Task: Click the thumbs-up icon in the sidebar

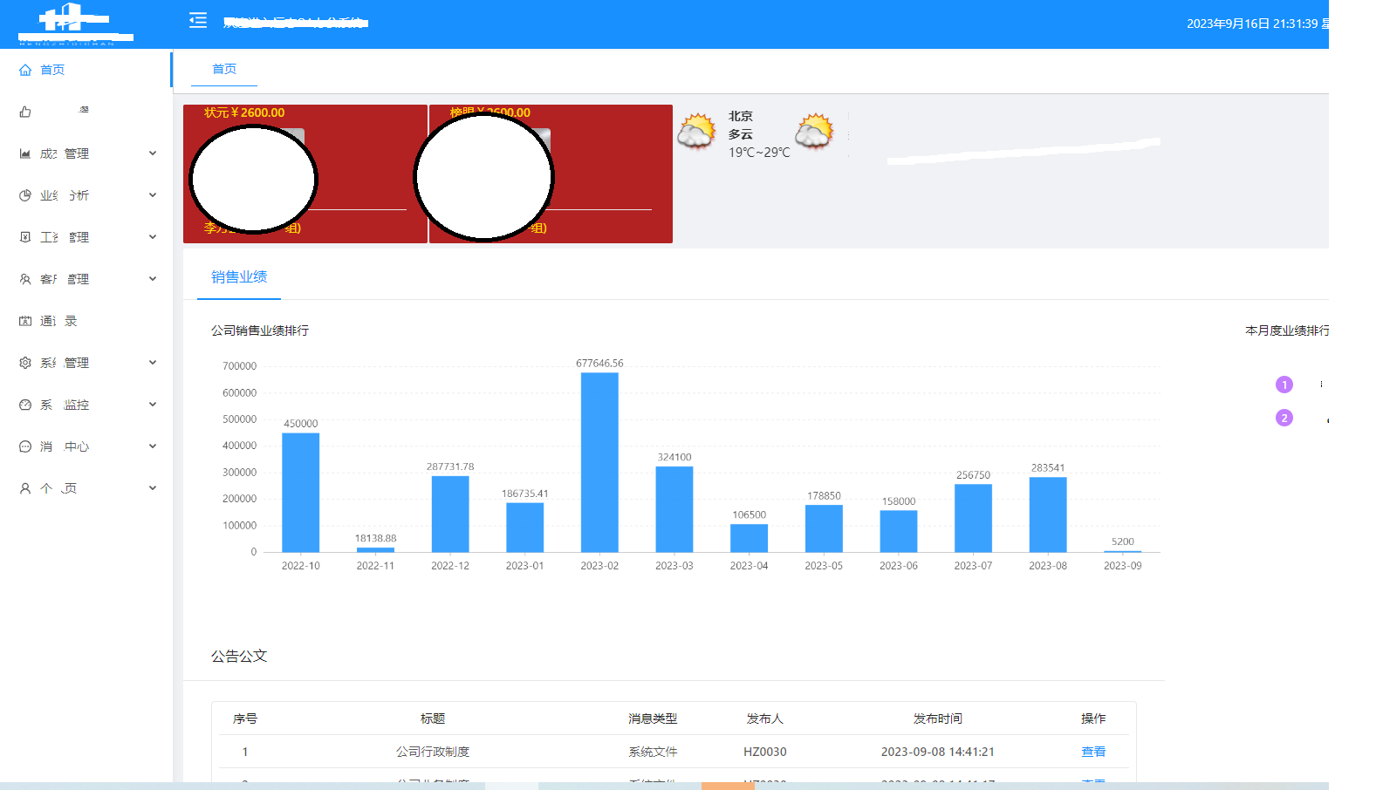Action: pos(25,112)
